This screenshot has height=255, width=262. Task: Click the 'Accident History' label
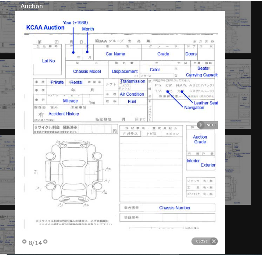click(64, 114)
